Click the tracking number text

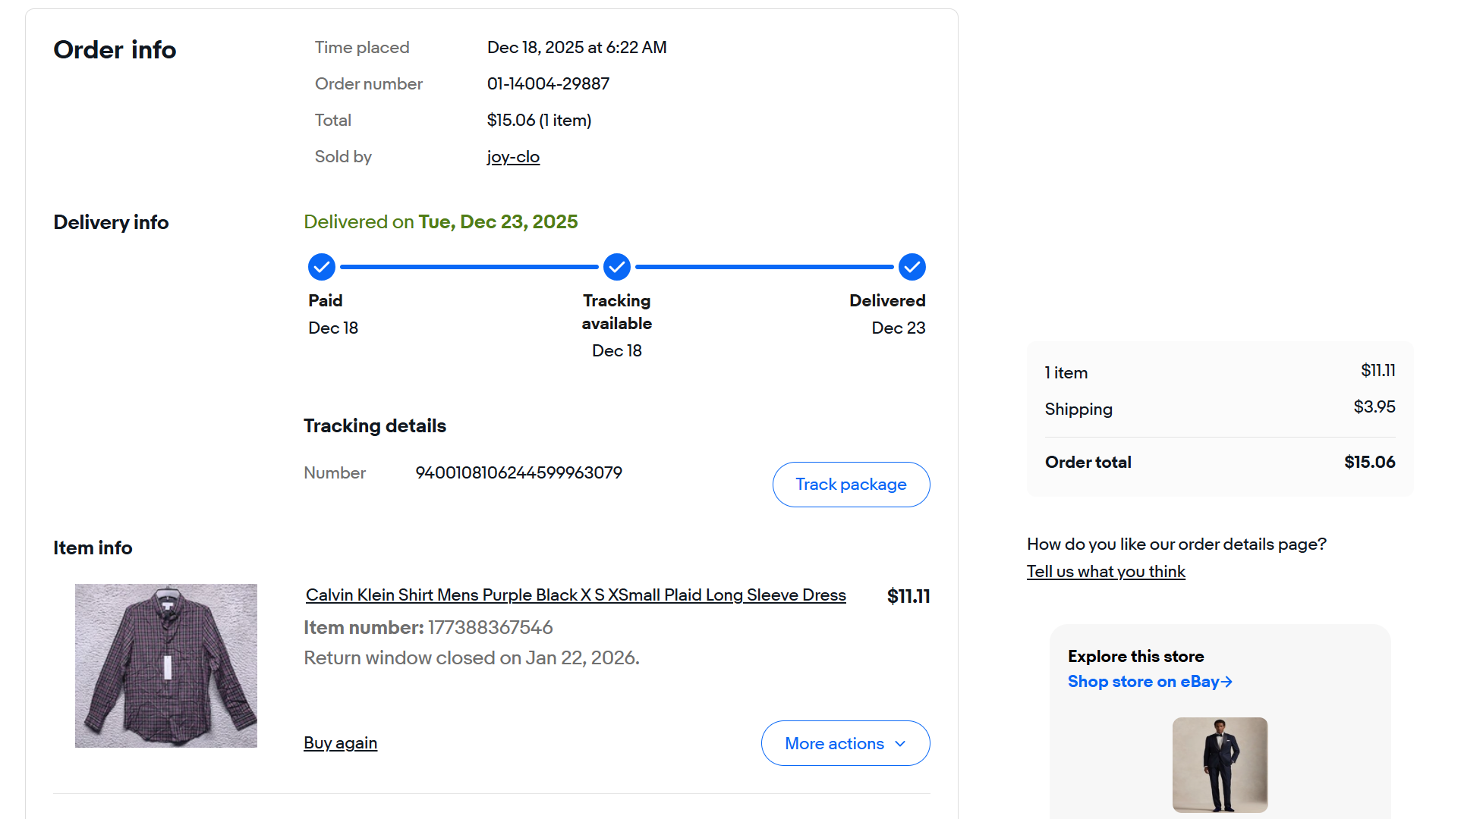[x=518, y=473]
